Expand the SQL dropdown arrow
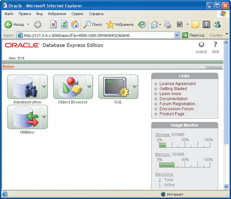Viewport: 231px width, 199px height. pos(134,87)
